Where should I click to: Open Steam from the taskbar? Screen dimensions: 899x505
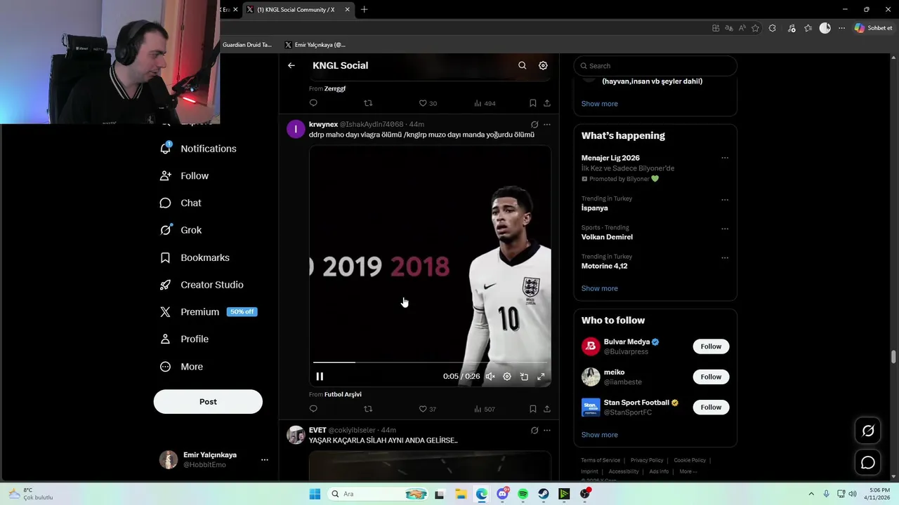click(x=544, y=494)
